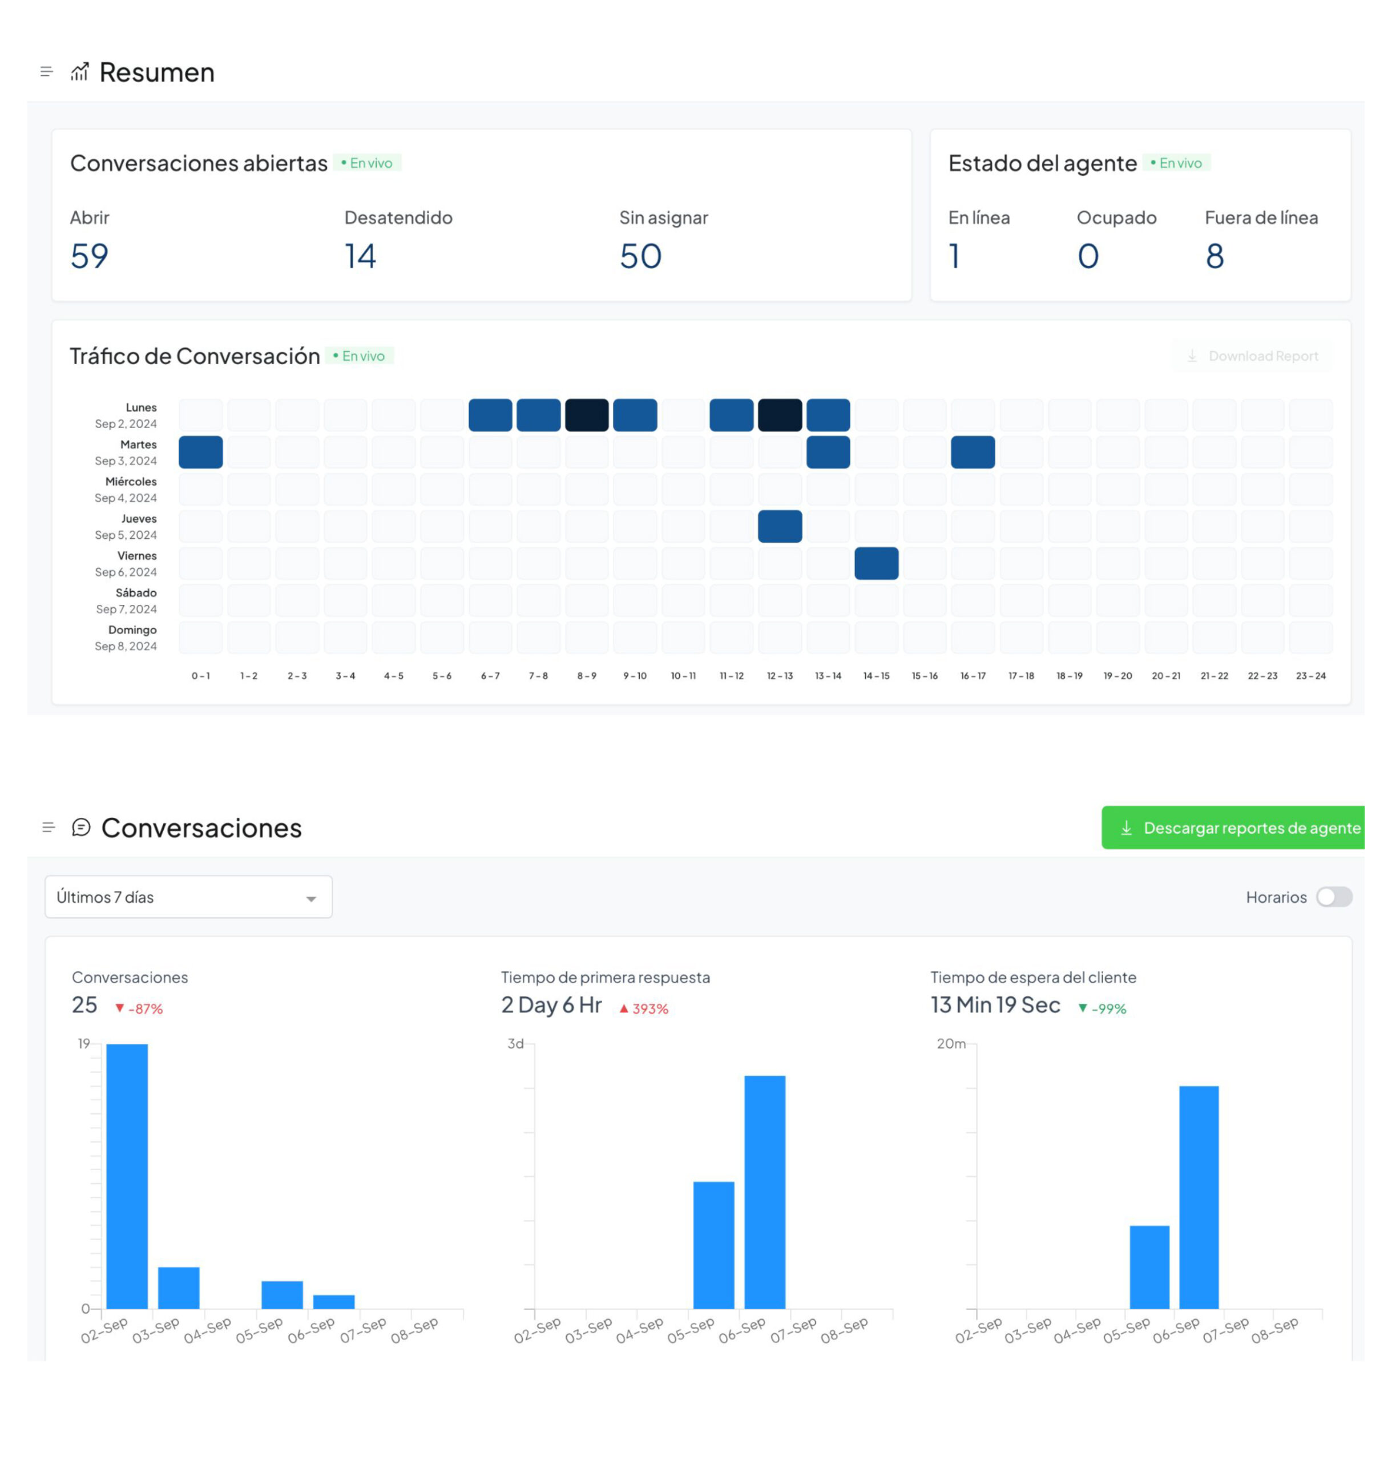Click the dropdown caret arrow of date range
The width and height of the screenshot is (1392, 1461).
311,898
